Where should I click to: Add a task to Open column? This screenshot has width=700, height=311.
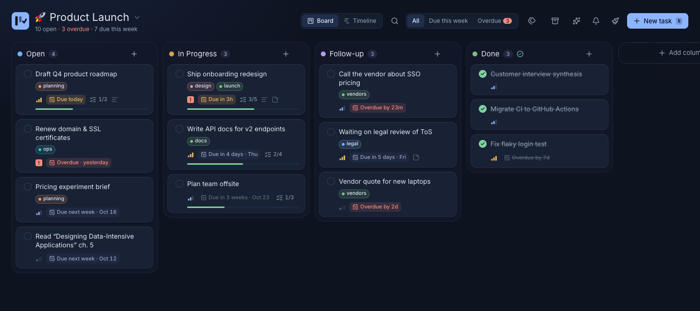pos(134,54)
